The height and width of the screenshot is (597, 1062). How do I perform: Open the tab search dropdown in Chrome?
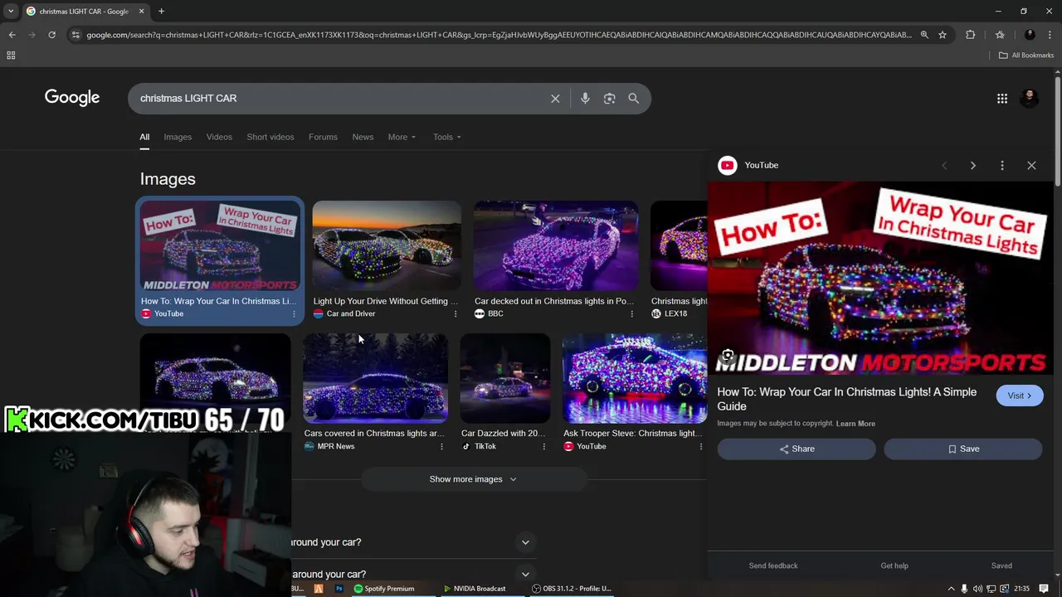[x=10, y=12]
